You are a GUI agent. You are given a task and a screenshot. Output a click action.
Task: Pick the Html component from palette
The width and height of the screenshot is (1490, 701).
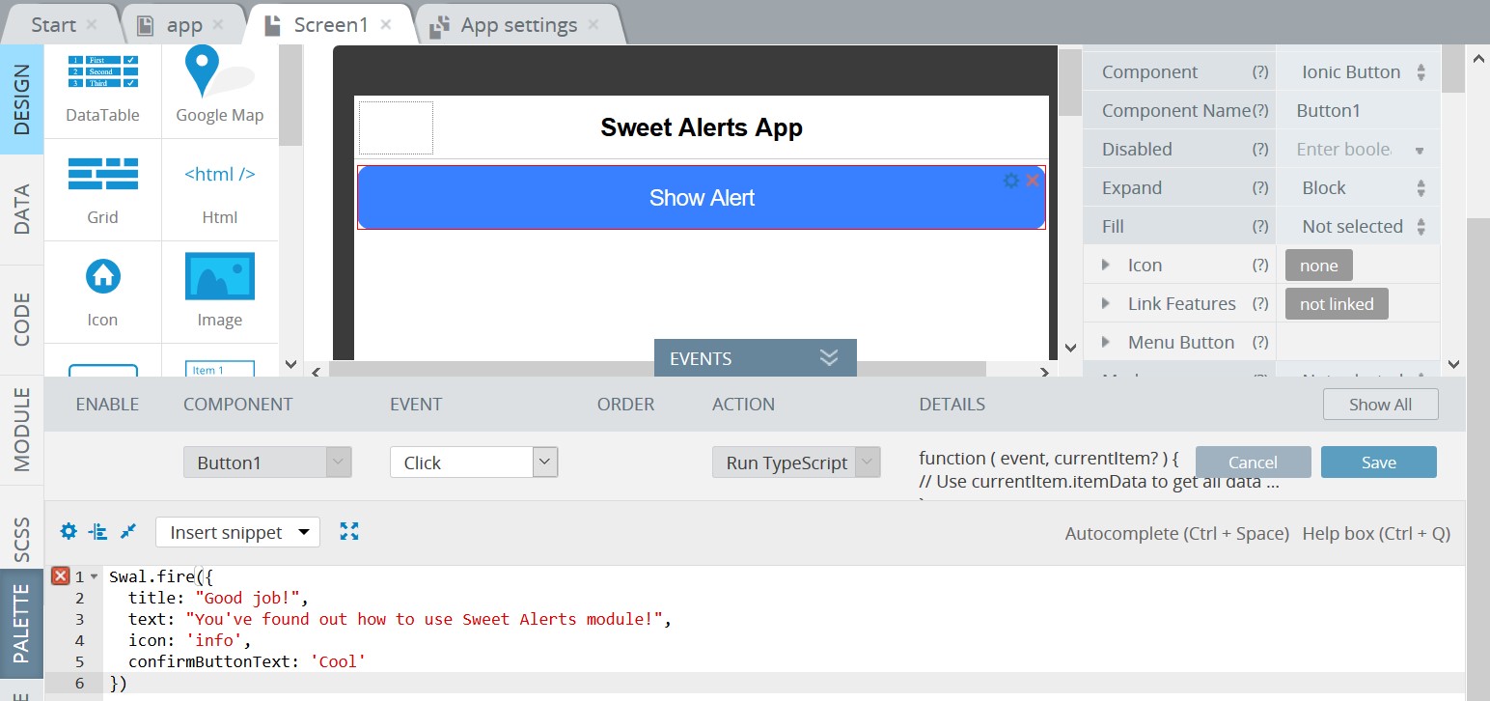220,190
